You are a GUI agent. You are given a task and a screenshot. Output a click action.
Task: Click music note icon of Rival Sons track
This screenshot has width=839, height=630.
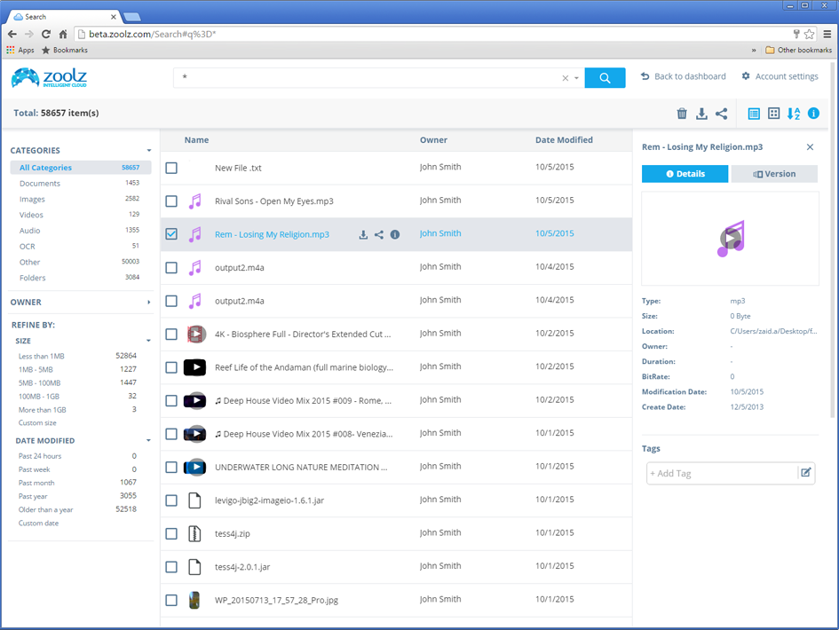[x=195, y=201]
